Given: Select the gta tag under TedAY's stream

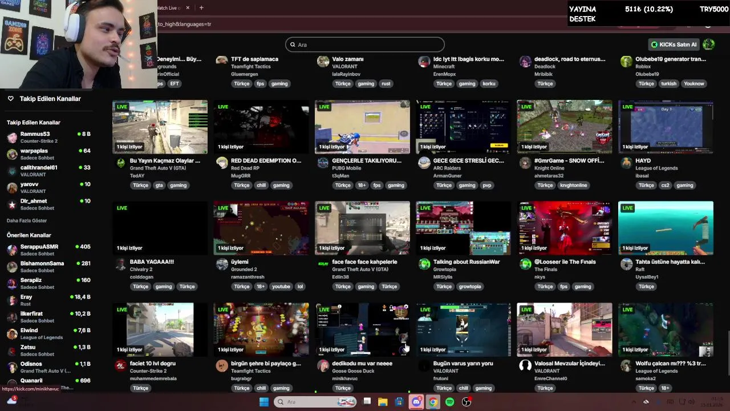Looking at the screenshot, I should pos(159,185).
